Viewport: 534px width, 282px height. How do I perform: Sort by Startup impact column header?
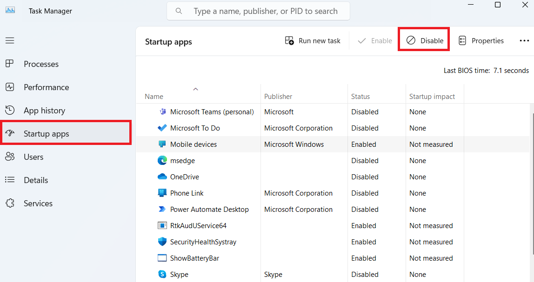(432, 97)
